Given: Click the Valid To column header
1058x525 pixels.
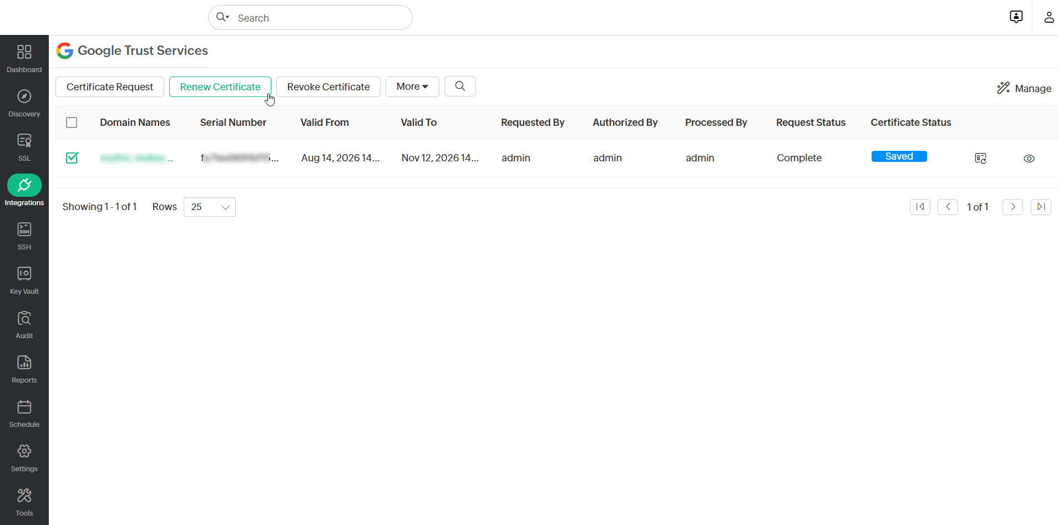Looking at the screenshot, I should [x=419, y=123].
